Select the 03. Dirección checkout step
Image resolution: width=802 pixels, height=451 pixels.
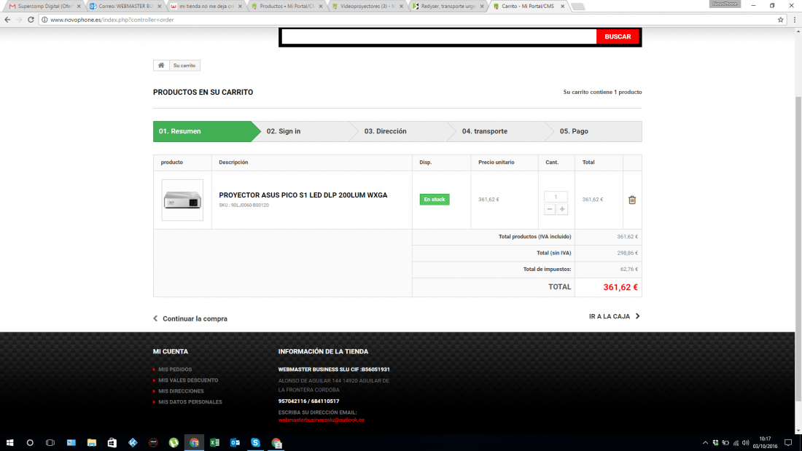coord(402,131)
